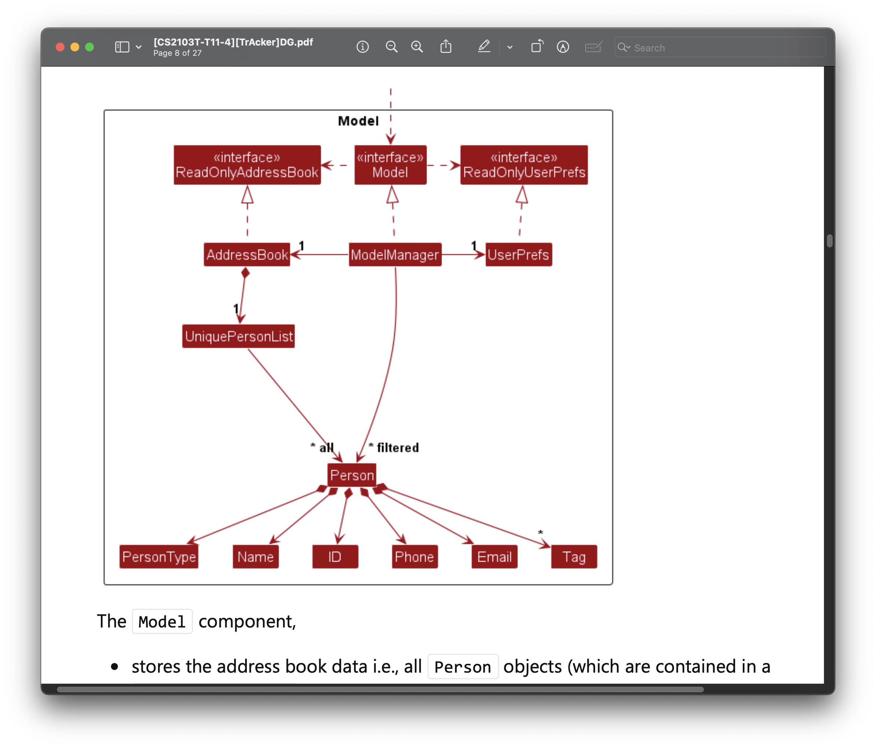Click the document info inspector icon
The height and width of the screenshot is (749, 876).
click(x=362, y=47)
